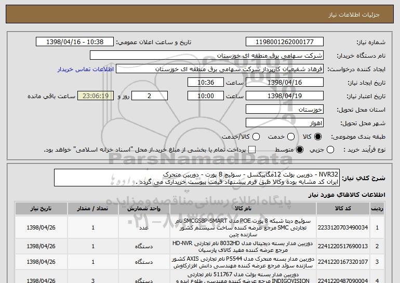
Task: Click the days remaining field showing 2
Action: (x=150, y=96)
